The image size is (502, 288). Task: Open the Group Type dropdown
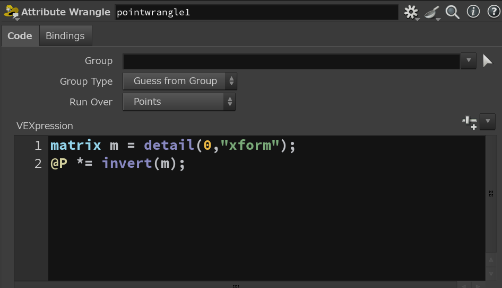pyautogui.click(x=179, y=81)
